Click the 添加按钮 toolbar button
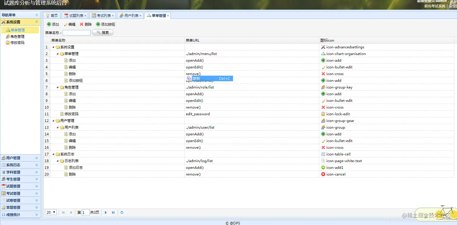 pyautogui.click(x=105, y=24)
